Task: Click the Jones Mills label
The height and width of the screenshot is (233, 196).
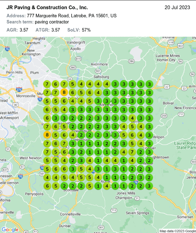Action: tap(126, 193)
